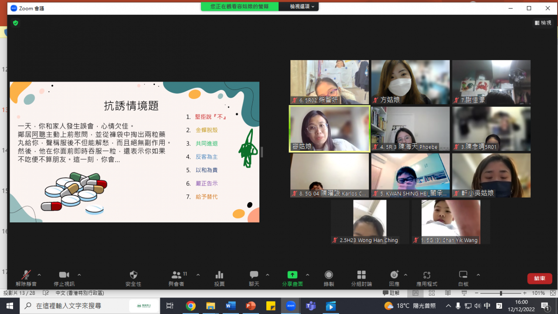
Task: Expand audio options arrow beside 解除靜音
Action: [39, 275]
